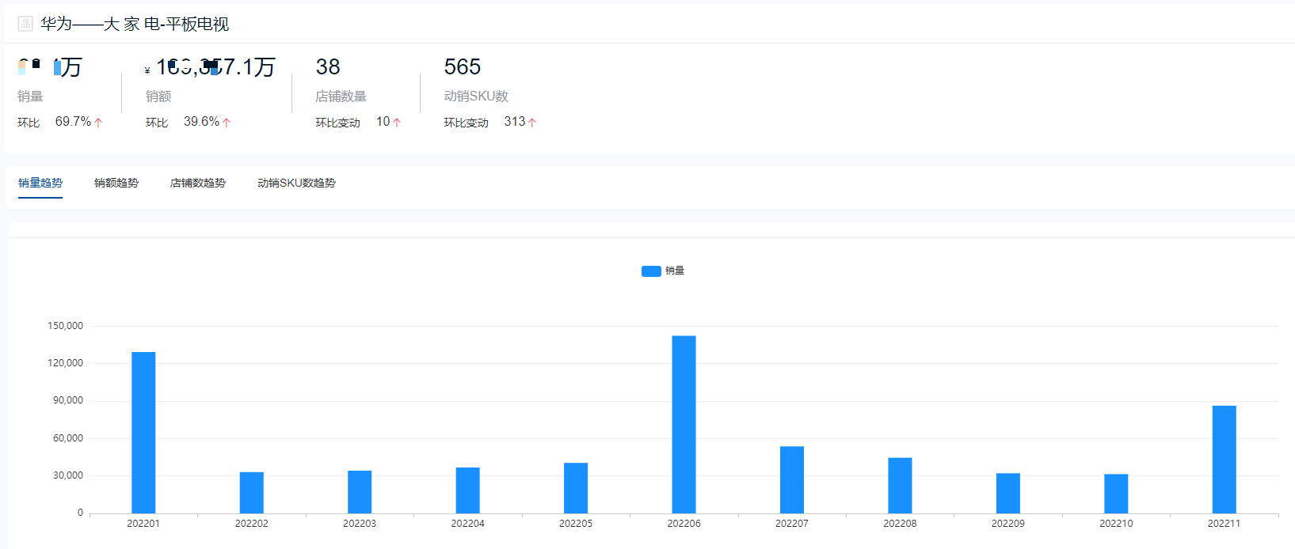Switch to the 销量趋势 tab
Screen dimensions: 1295x549
coord(40,183)
